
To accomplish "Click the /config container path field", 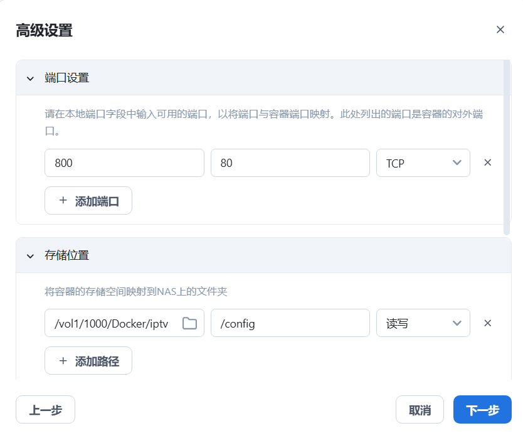I will tap(290, 323).
